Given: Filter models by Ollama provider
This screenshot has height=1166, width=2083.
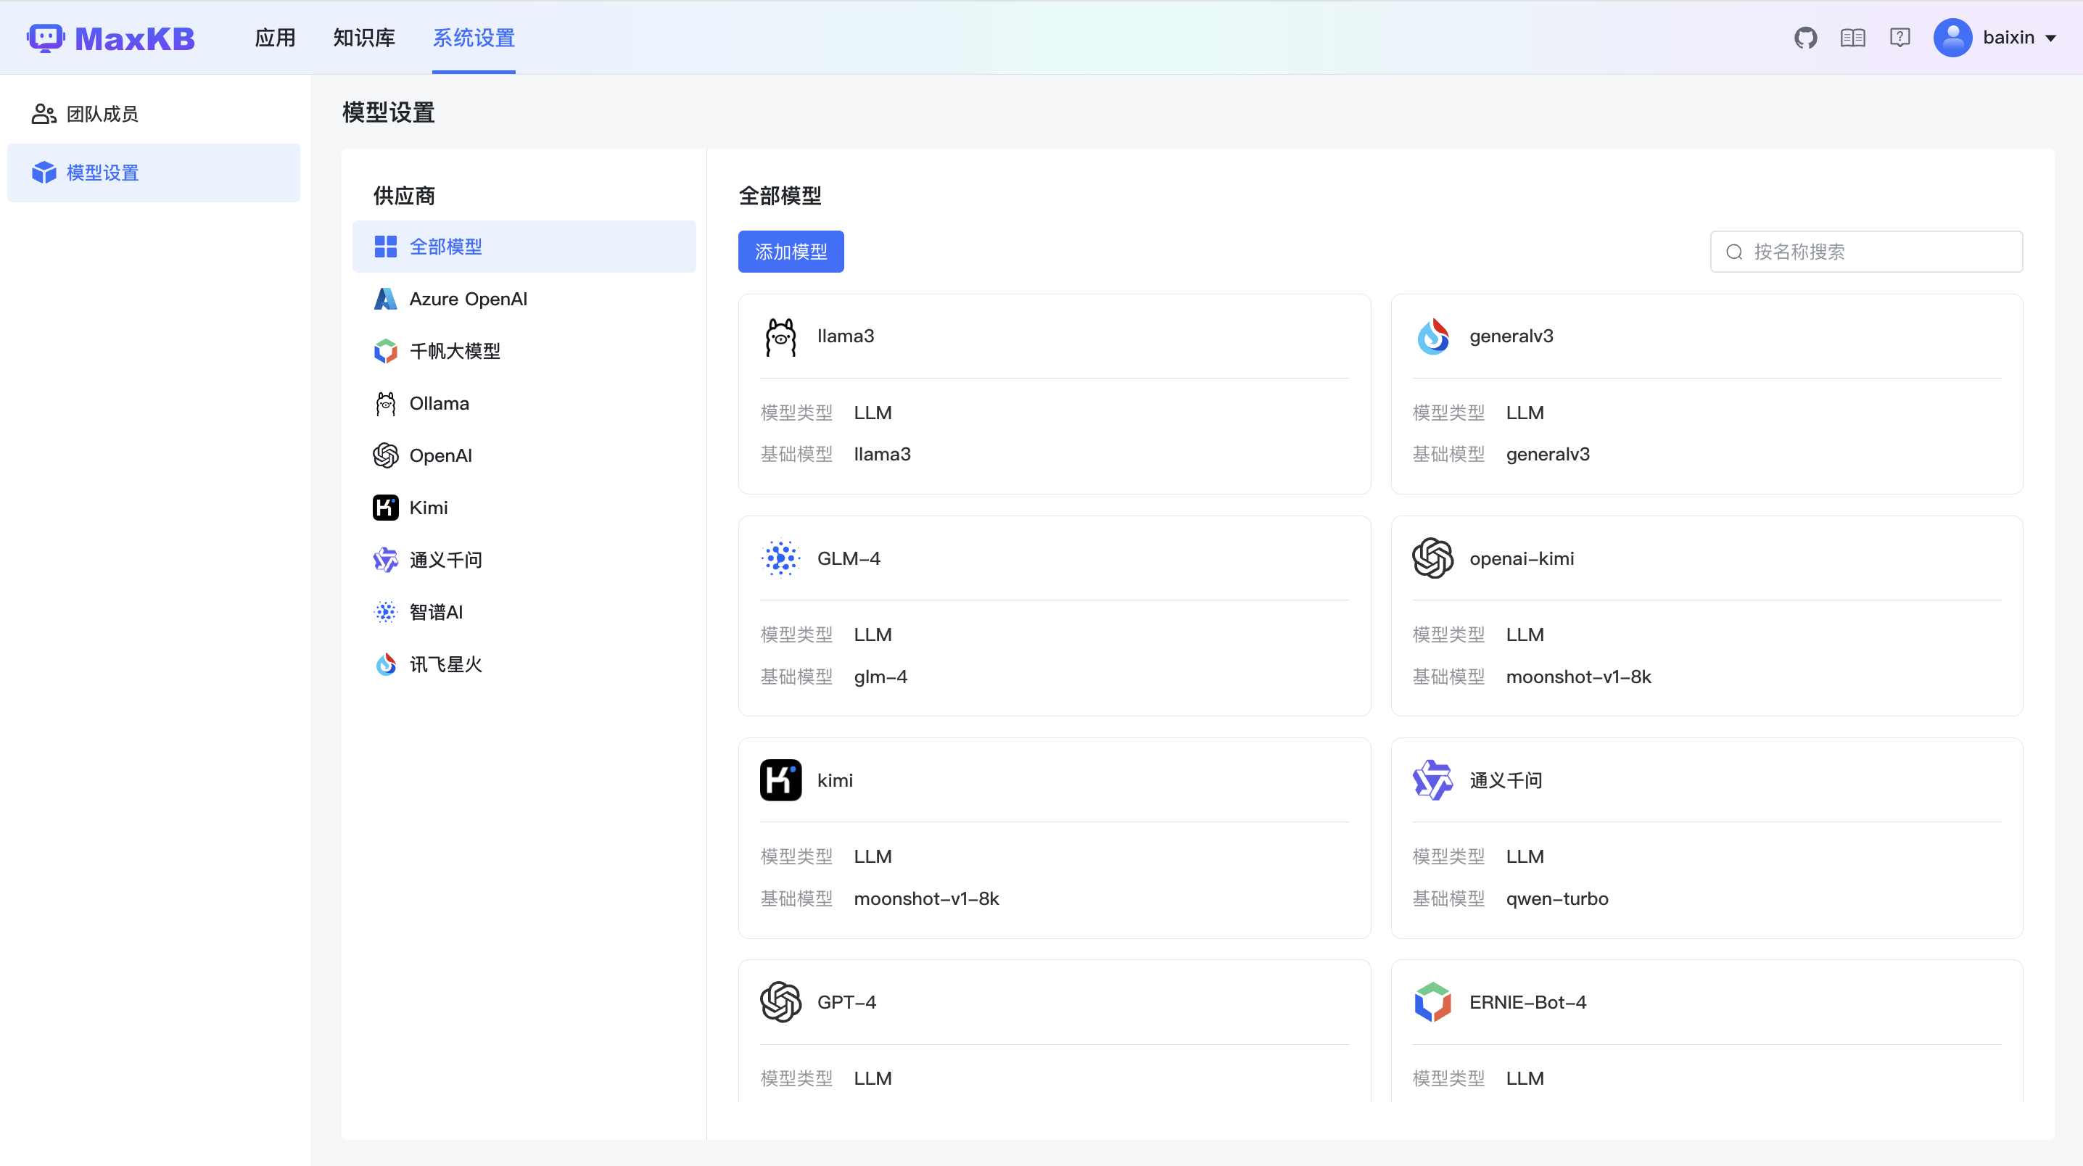Looking at the screenshot, I should pos(438,403).
